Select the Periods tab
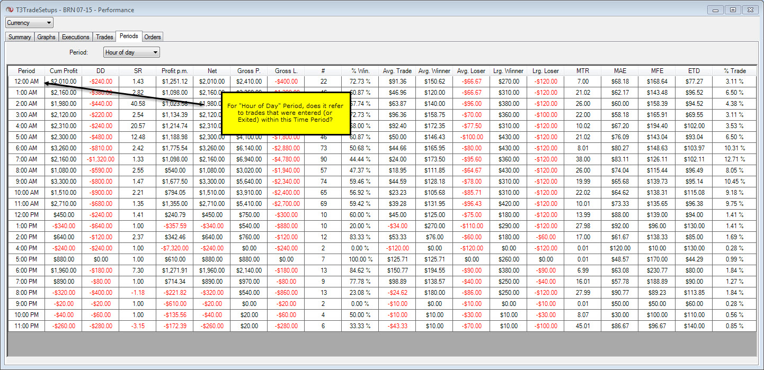The width and height of the screenshot is (764, 370). pos(129,37)
